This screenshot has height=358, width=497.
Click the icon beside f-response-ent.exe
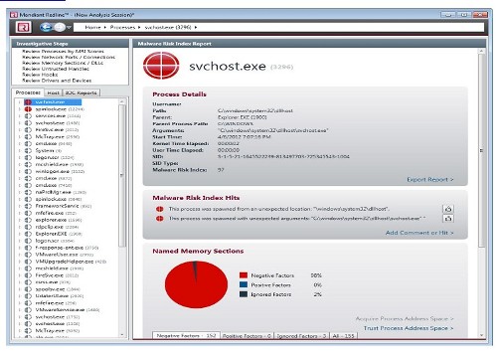pos(28,248)
